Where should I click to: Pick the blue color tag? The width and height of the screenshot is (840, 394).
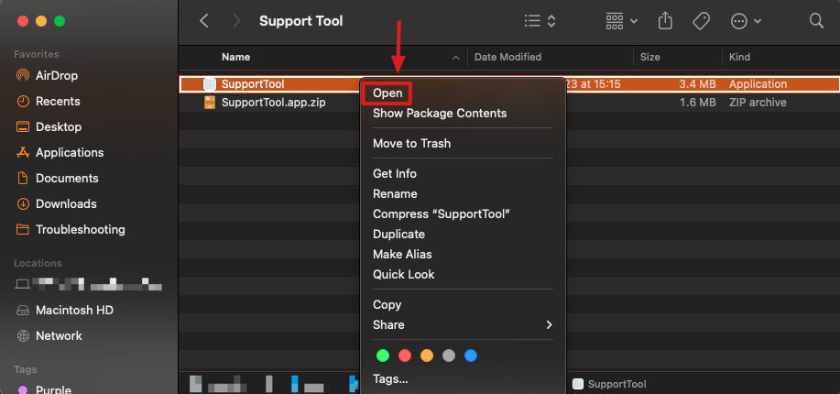471,355
